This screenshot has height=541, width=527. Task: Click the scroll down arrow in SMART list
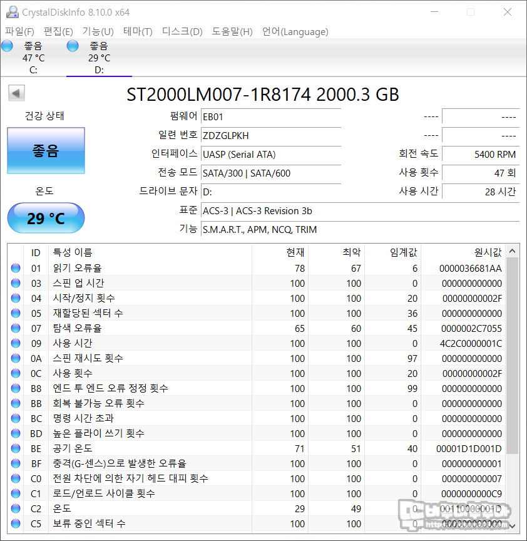point(513,526)
